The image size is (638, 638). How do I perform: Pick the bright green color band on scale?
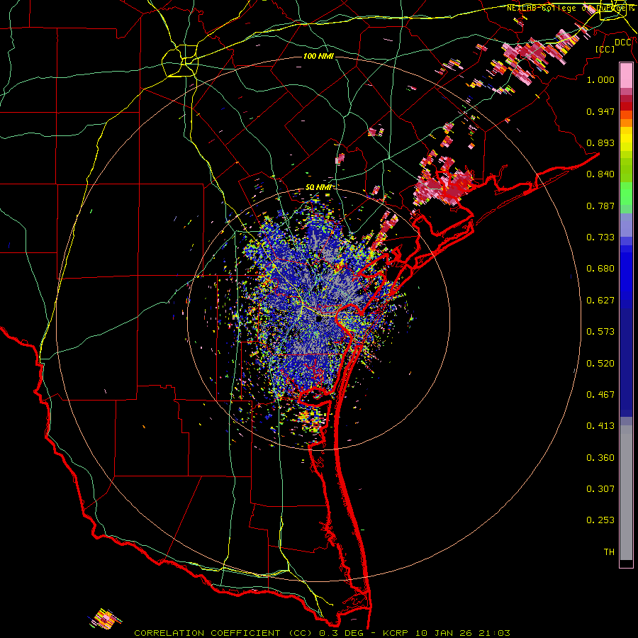point(626,194)
